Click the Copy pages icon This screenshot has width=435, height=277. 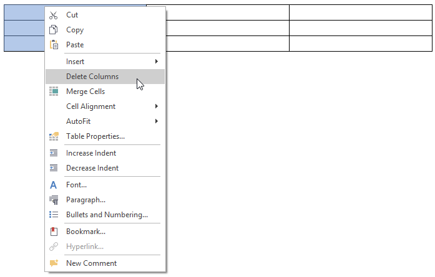(x=54, y=30)
